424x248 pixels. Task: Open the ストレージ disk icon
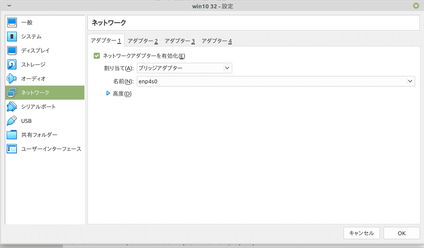12,65
